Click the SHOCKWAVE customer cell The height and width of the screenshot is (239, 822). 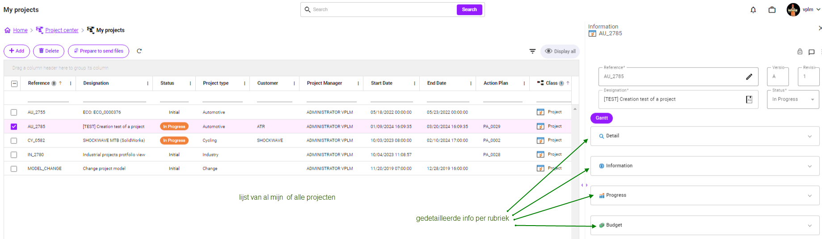coord(270,140)
